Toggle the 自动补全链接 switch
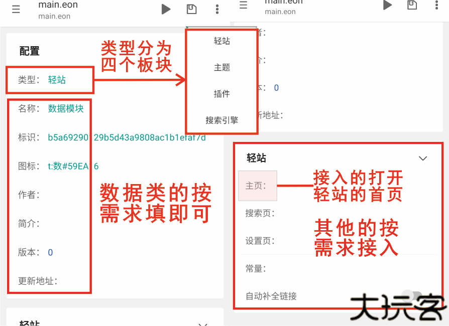The image size is (449, 326). 412,296
